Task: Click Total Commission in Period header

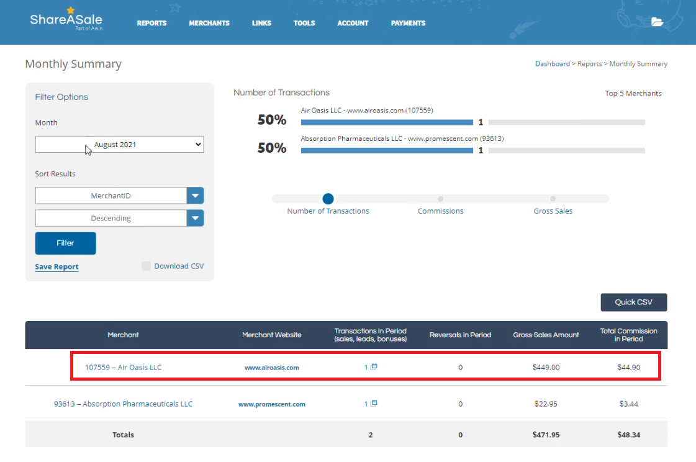Action: (x=628, y=335)
